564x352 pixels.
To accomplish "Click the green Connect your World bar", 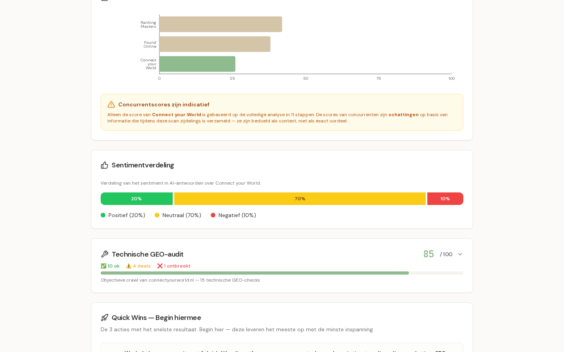I will (197, 64).
